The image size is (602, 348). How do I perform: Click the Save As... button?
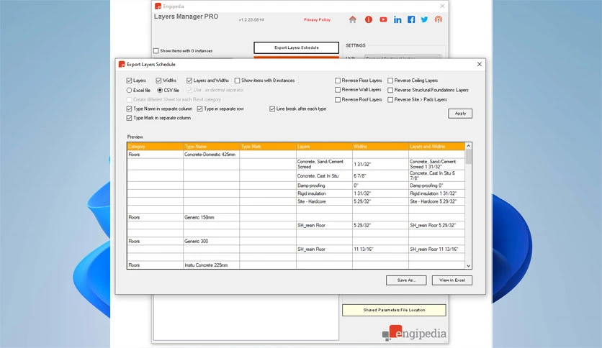pos(406,280)
